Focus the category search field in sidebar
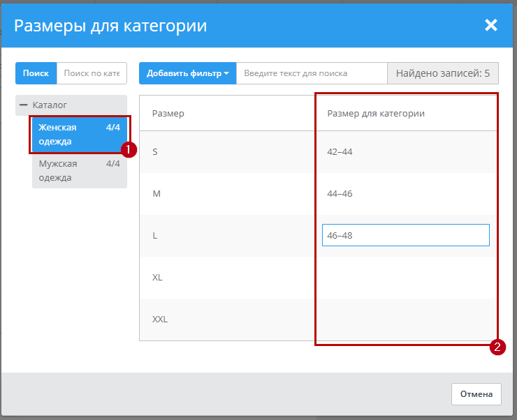517x420 pixels. 91,73
